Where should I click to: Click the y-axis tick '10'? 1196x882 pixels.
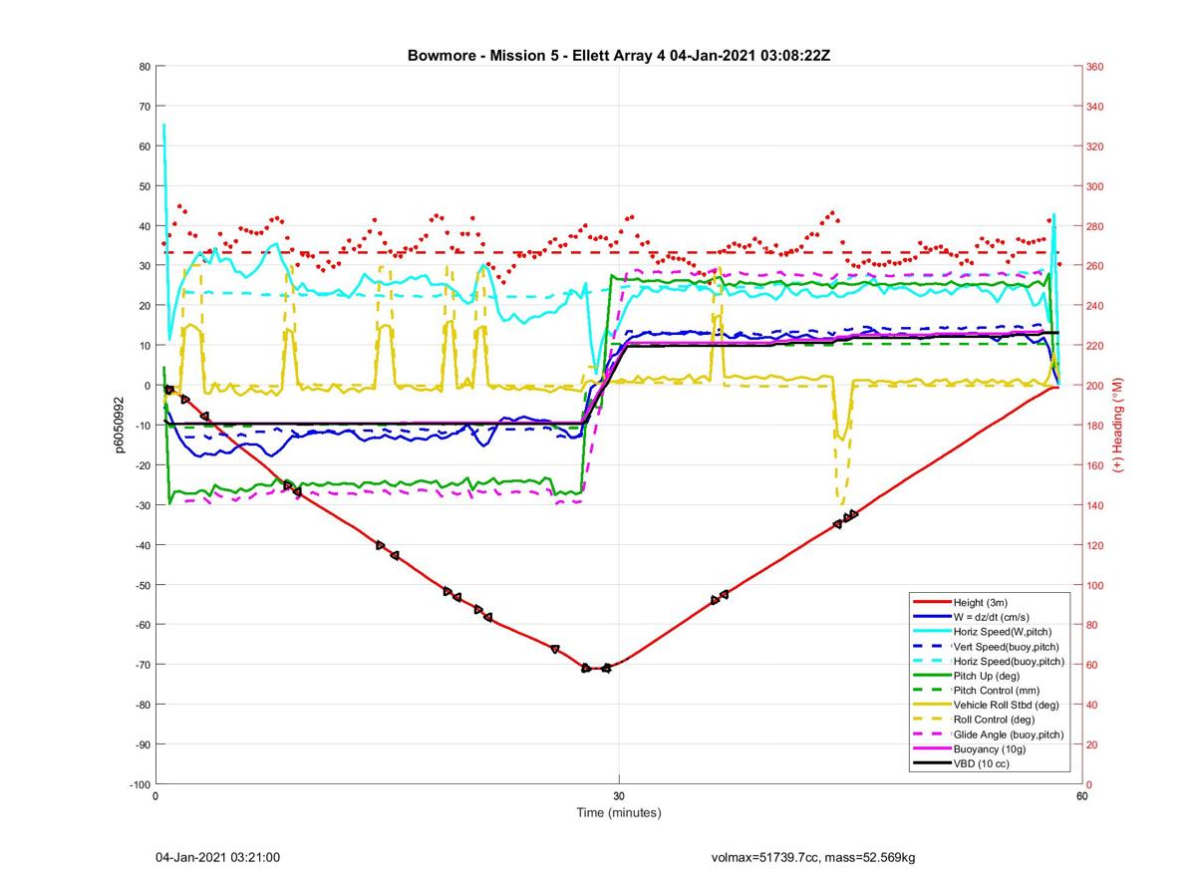tap(144, 346)
